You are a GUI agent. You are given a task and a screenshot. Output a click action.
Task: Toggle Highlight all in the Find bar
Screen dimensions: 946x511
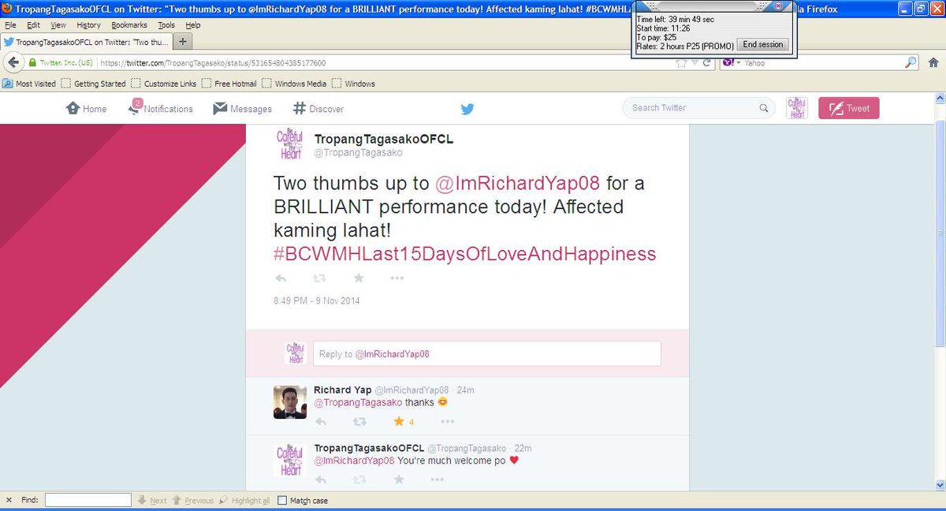pyautogui.click(x=244, y=501)
